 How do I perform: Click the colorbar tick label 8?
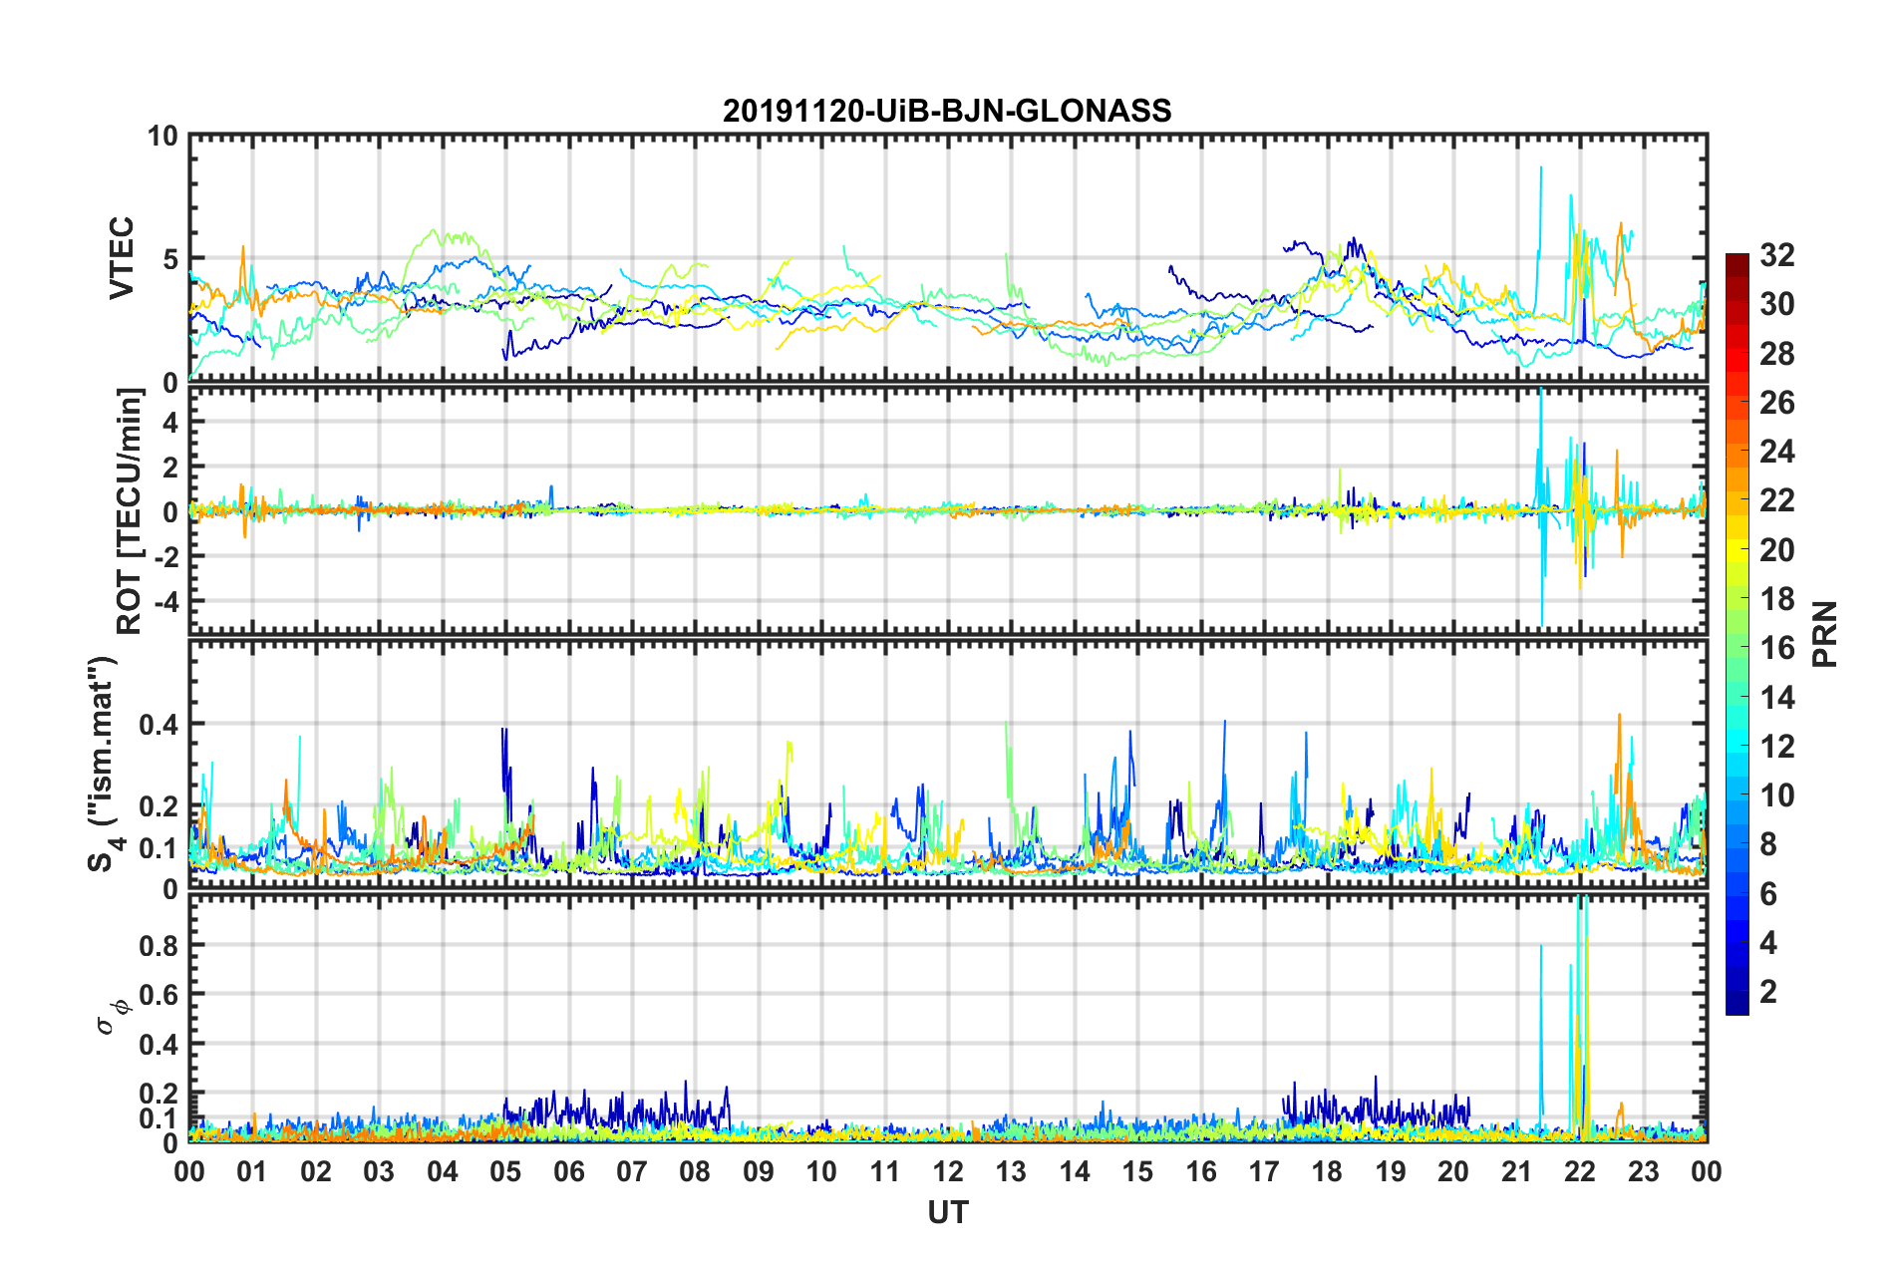pos(1768,844)
